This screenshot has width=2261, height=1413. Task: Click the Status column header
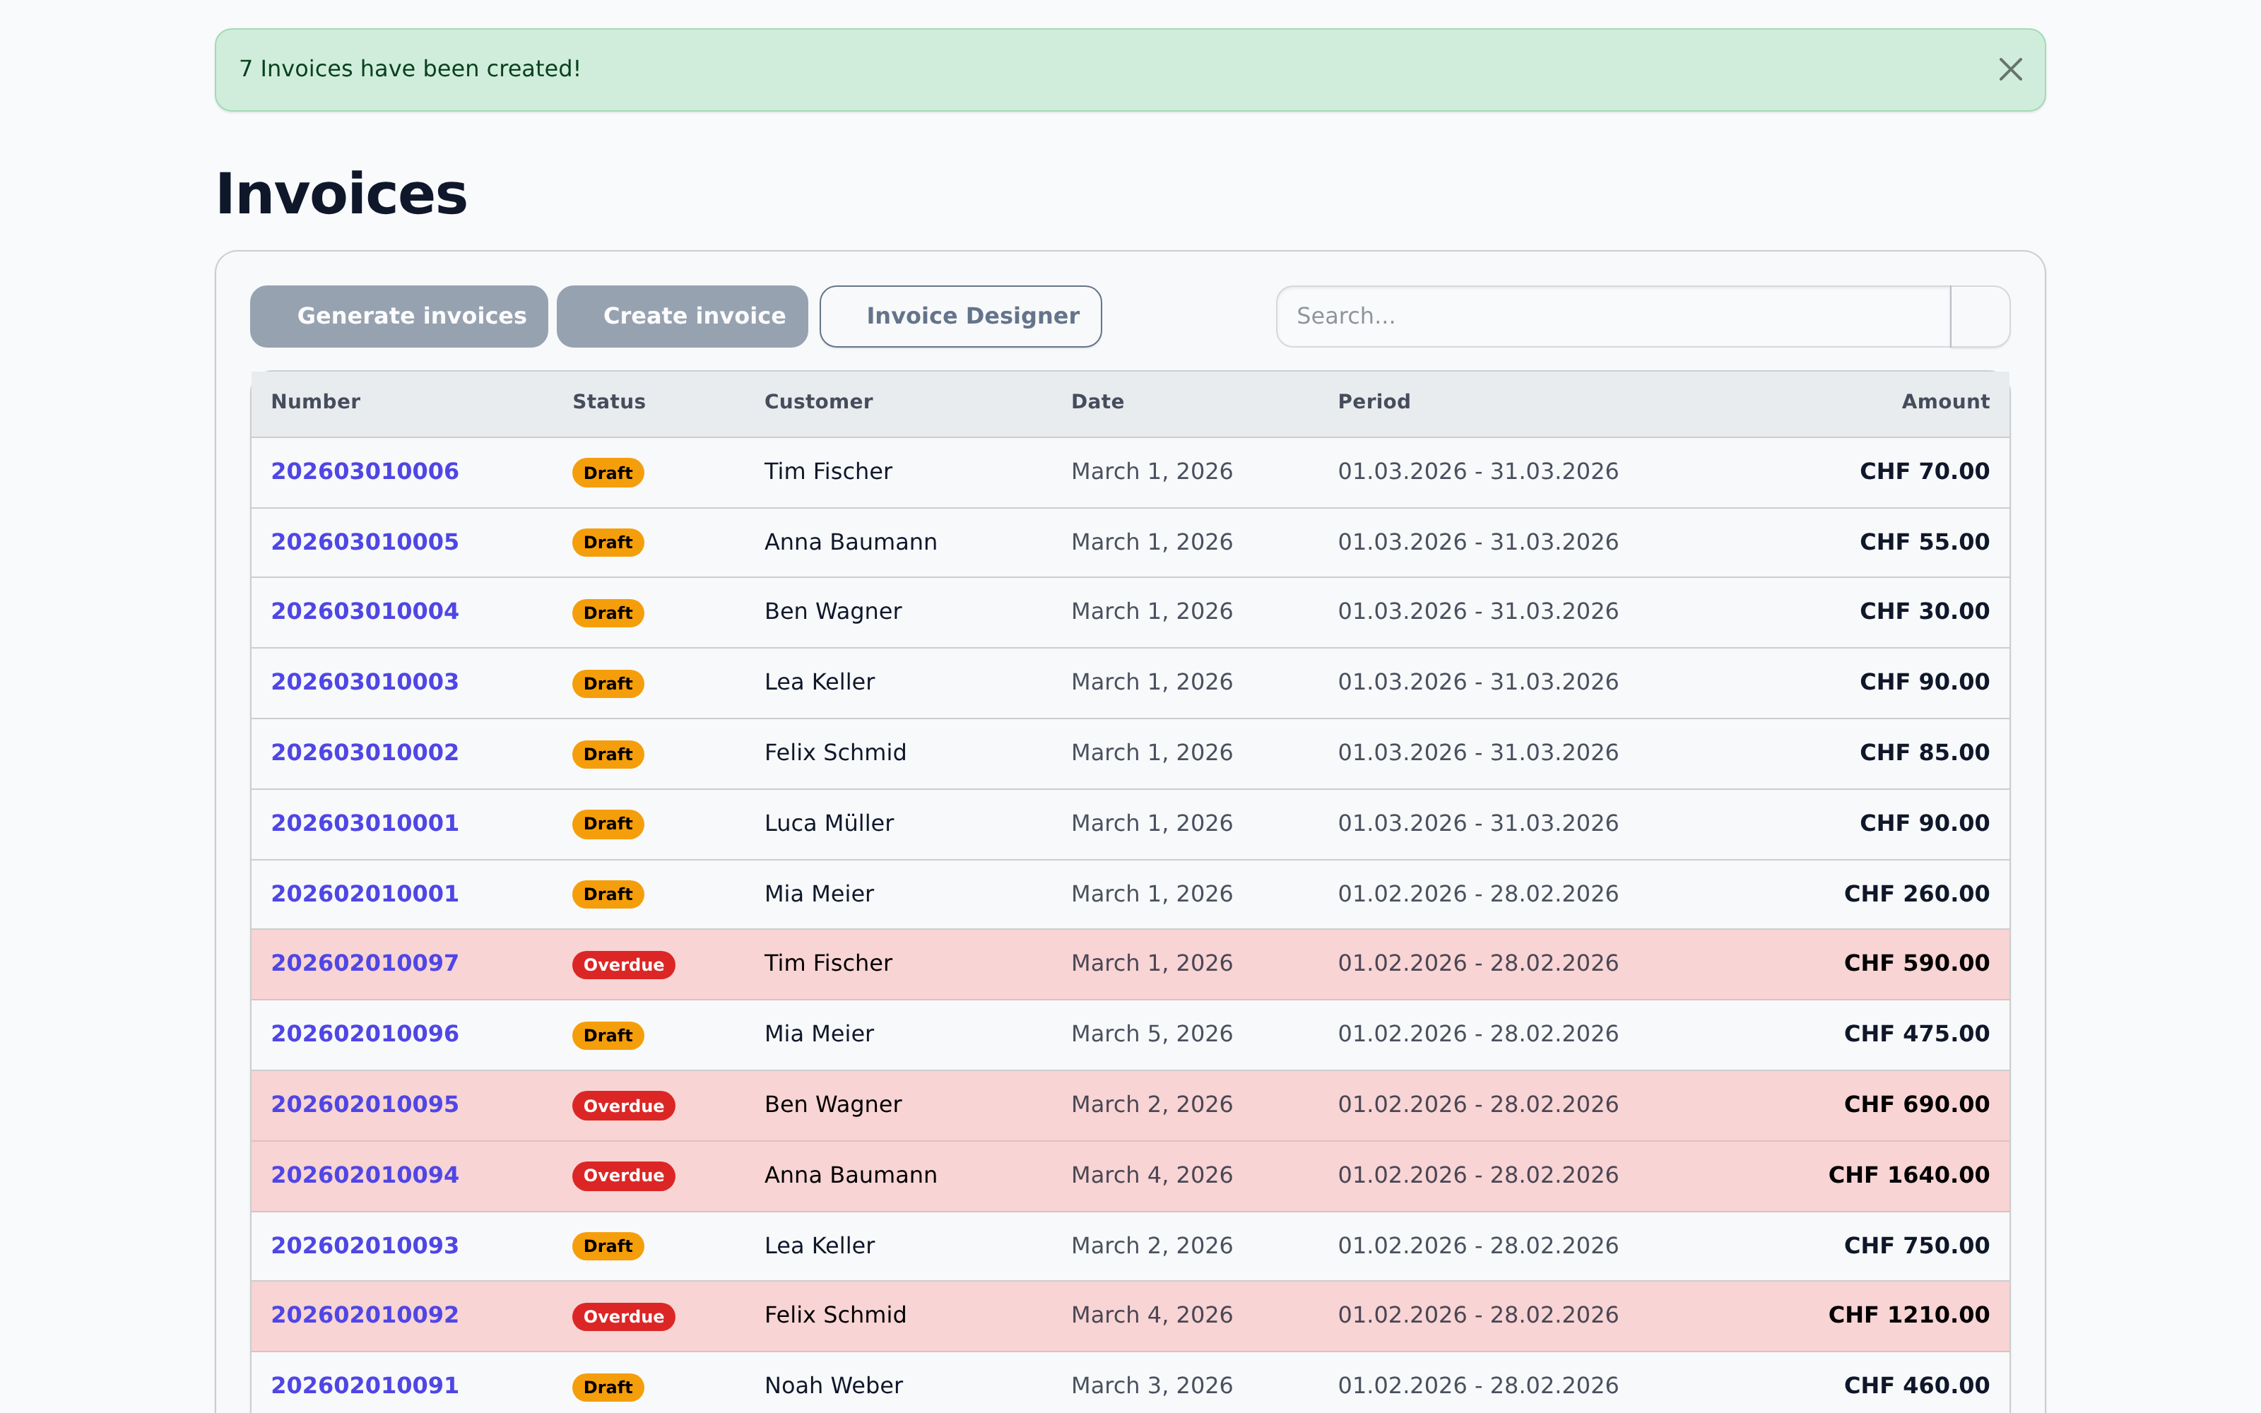coord(608,402)
